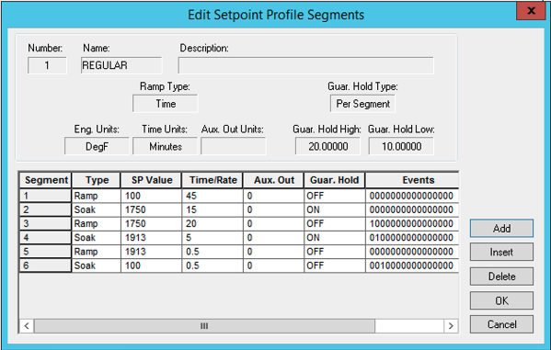Click the SP Value column header

point(152,180)
